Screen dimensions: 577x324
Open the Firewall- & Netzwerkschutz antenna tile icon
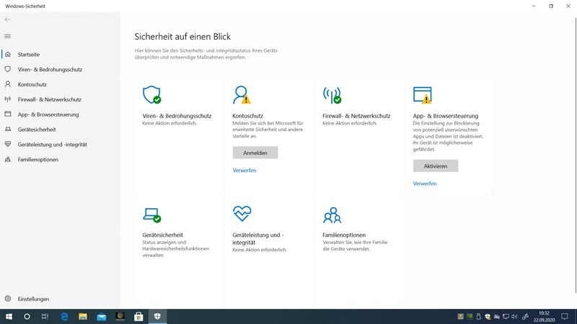pos(332,95)
